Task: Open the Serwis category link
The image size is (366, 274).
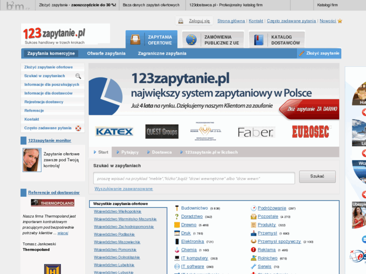Action: [264, 266]
